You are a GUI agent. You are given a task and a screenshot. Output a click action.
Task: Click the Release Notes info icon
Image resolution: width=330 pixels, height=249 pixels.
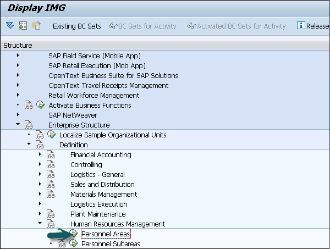click(x=301, y=26)
